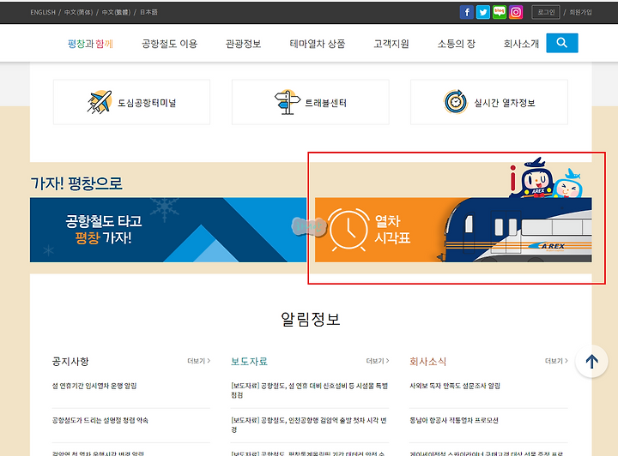Open the green blog icon
Image resolution: width=618 pixels, height=456 pixels.
tap(500, 12)
